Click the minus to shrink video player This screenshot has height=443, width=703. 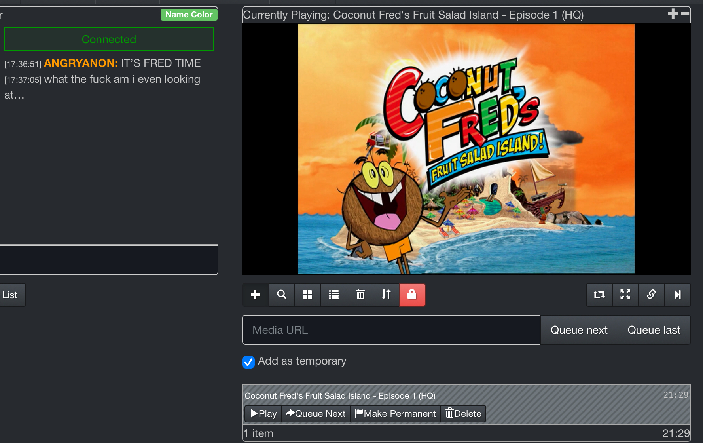[x=685, y=14]
